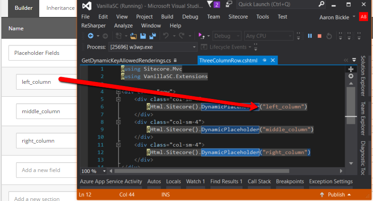
Task: Open the Watch 1 tab
Action: pos(195,181)
